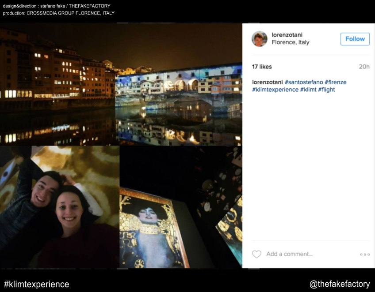
Task: Like the post with the heart icon
Action: tap(256, 255)
